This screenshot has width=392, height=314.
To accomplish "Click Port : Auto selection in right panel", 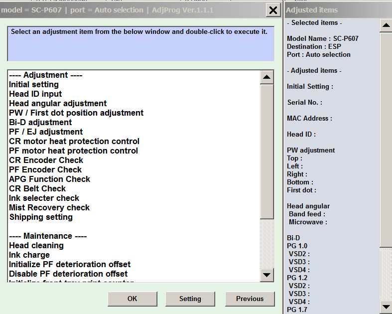I will point(318,54).
